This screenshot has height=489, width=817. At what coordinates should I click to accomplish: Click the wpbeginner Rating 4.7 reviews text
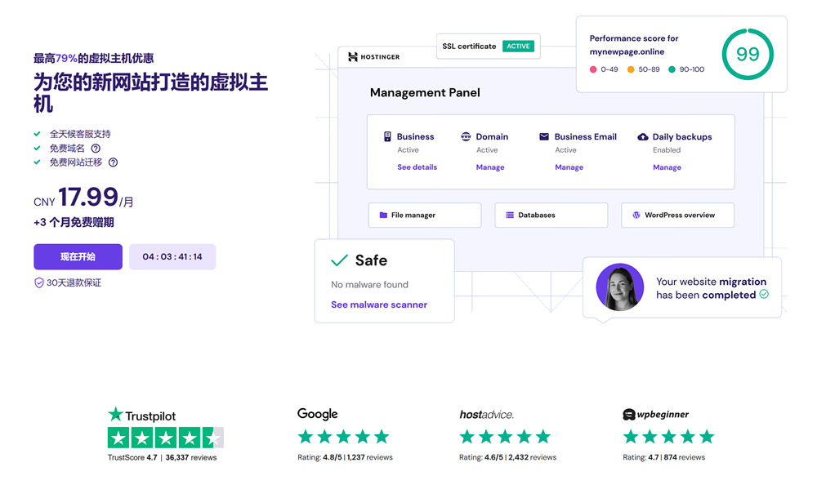[663, 457]
